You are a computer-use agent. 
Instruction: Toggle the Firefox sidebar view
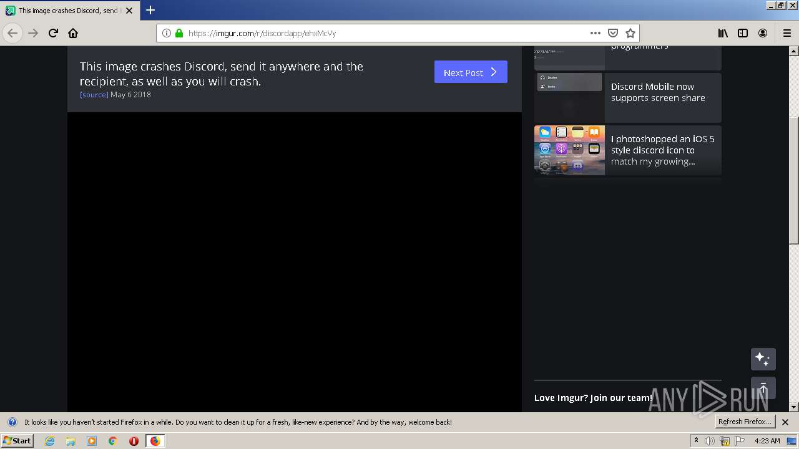743,33
